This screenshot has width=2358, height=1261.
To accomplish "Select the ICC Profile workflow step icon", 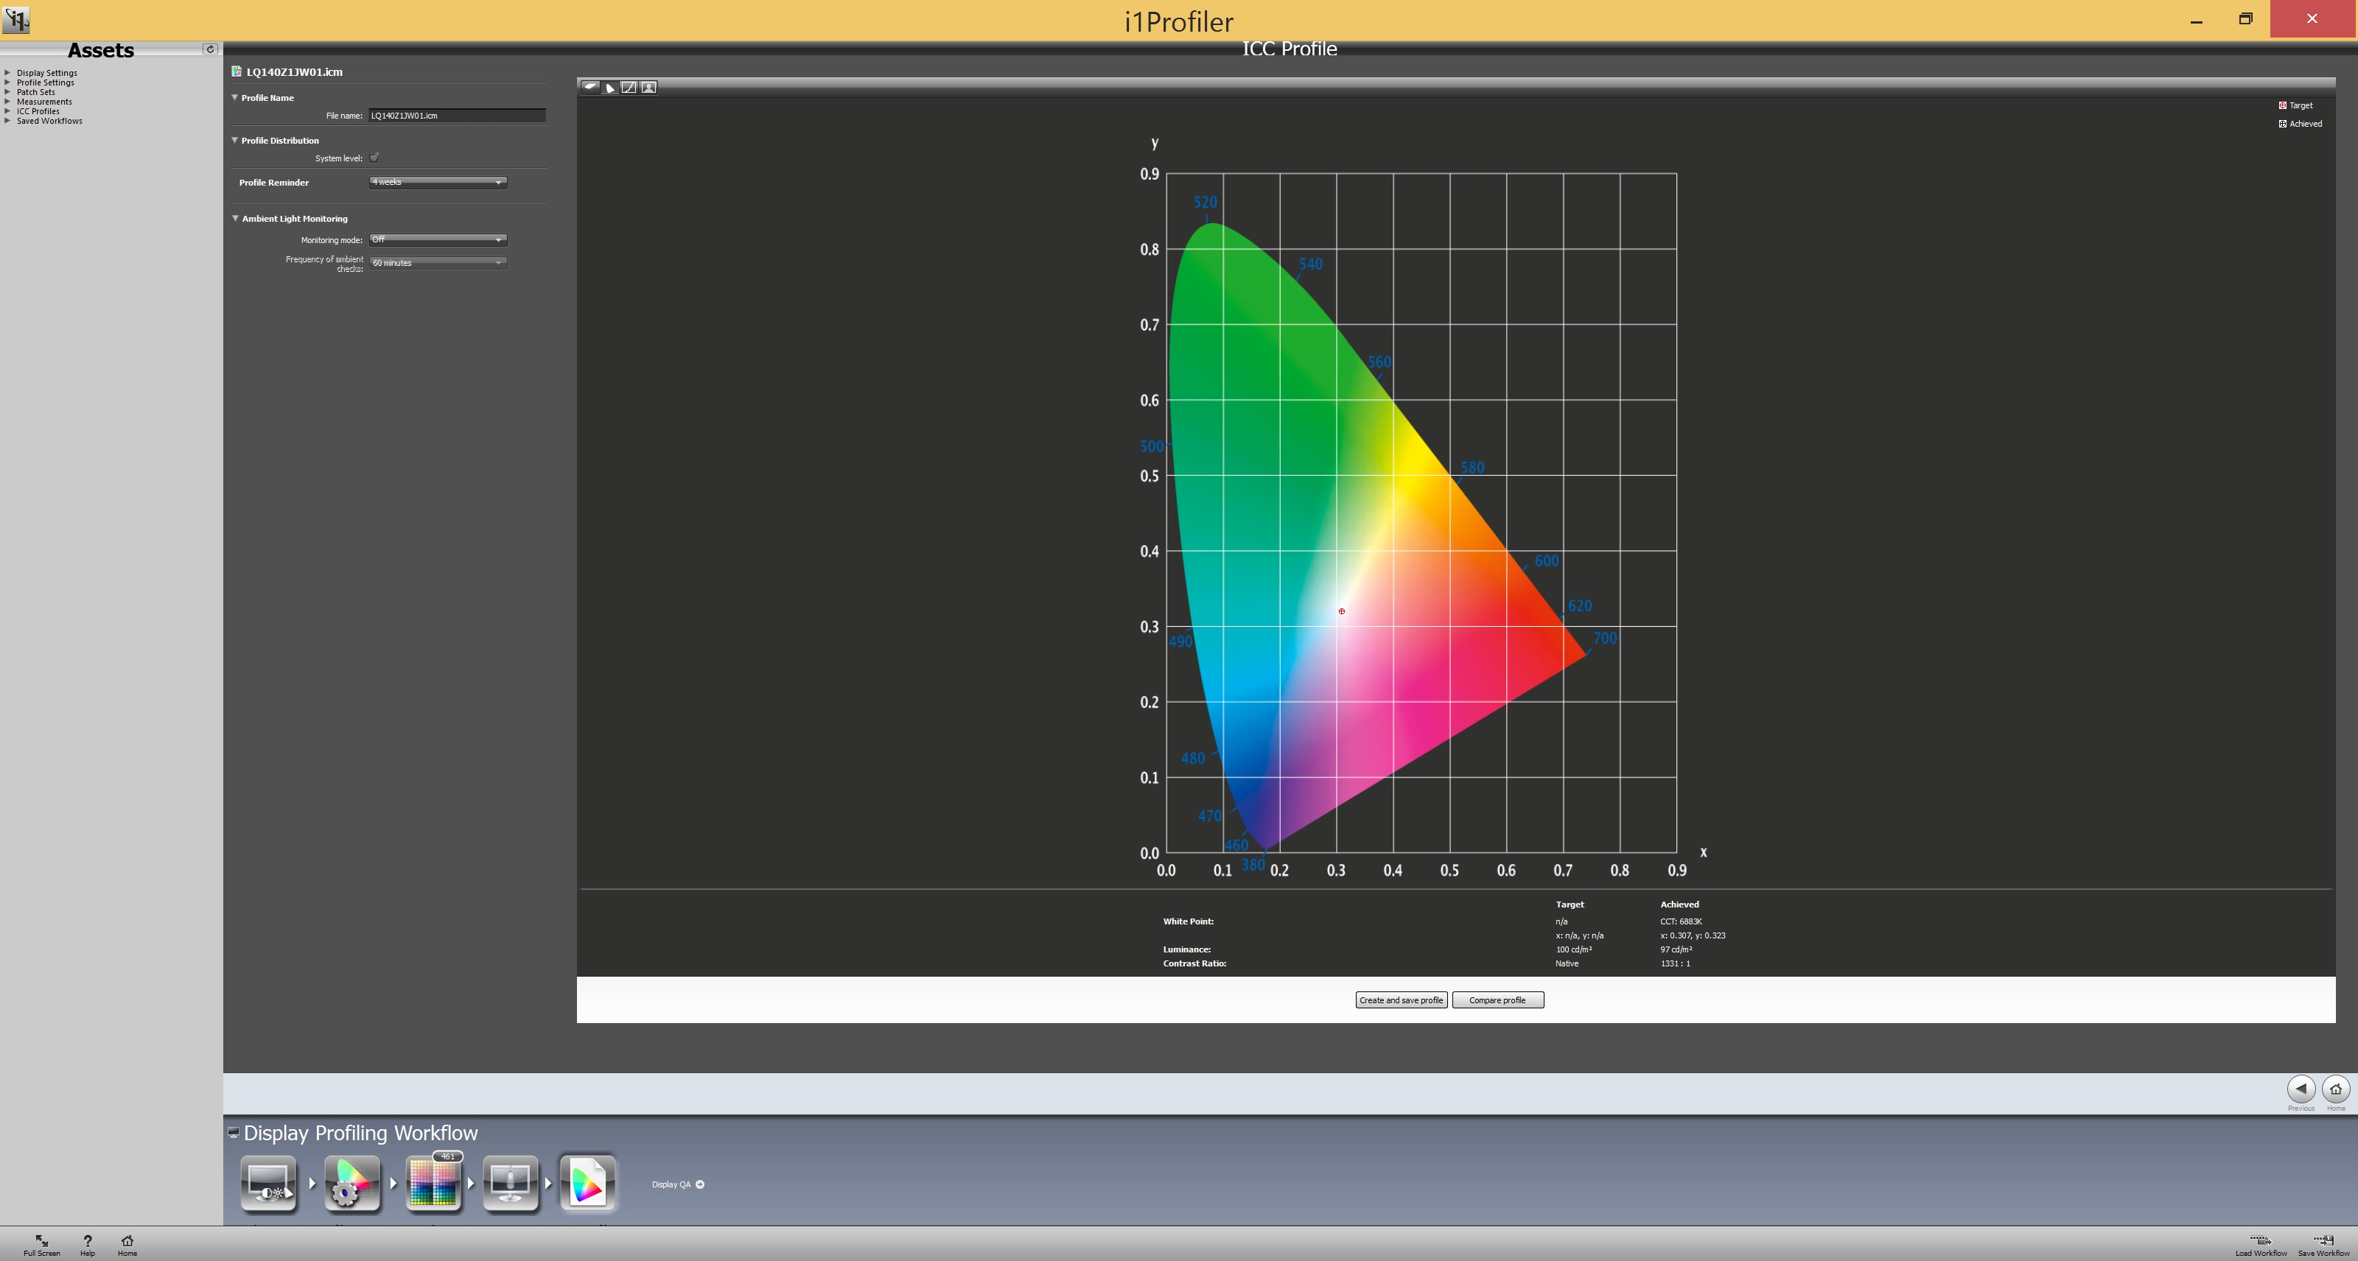I will (588, 1182).
